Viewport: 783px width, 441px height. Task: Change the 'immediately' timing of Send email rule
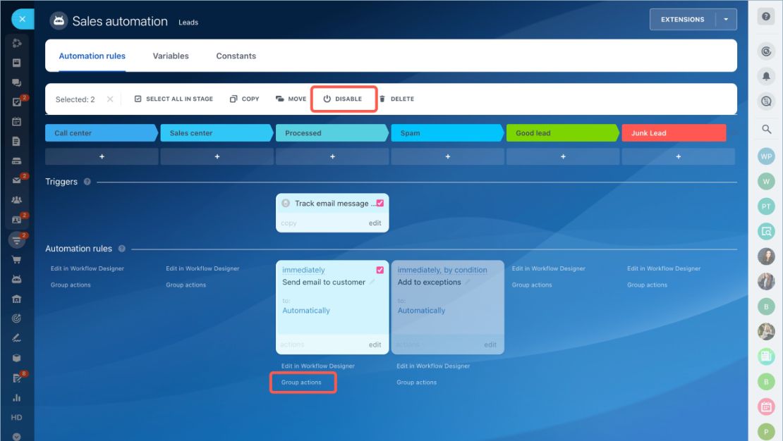click(303, 270)
